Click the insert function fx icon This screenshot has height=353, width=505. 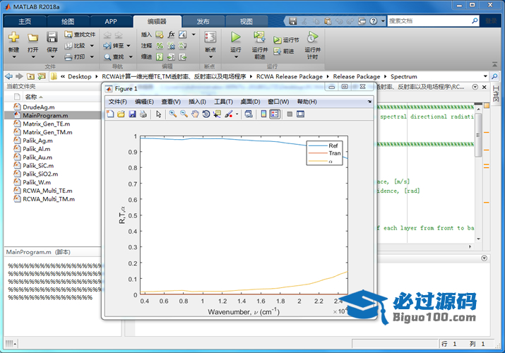tap(172, 35)
